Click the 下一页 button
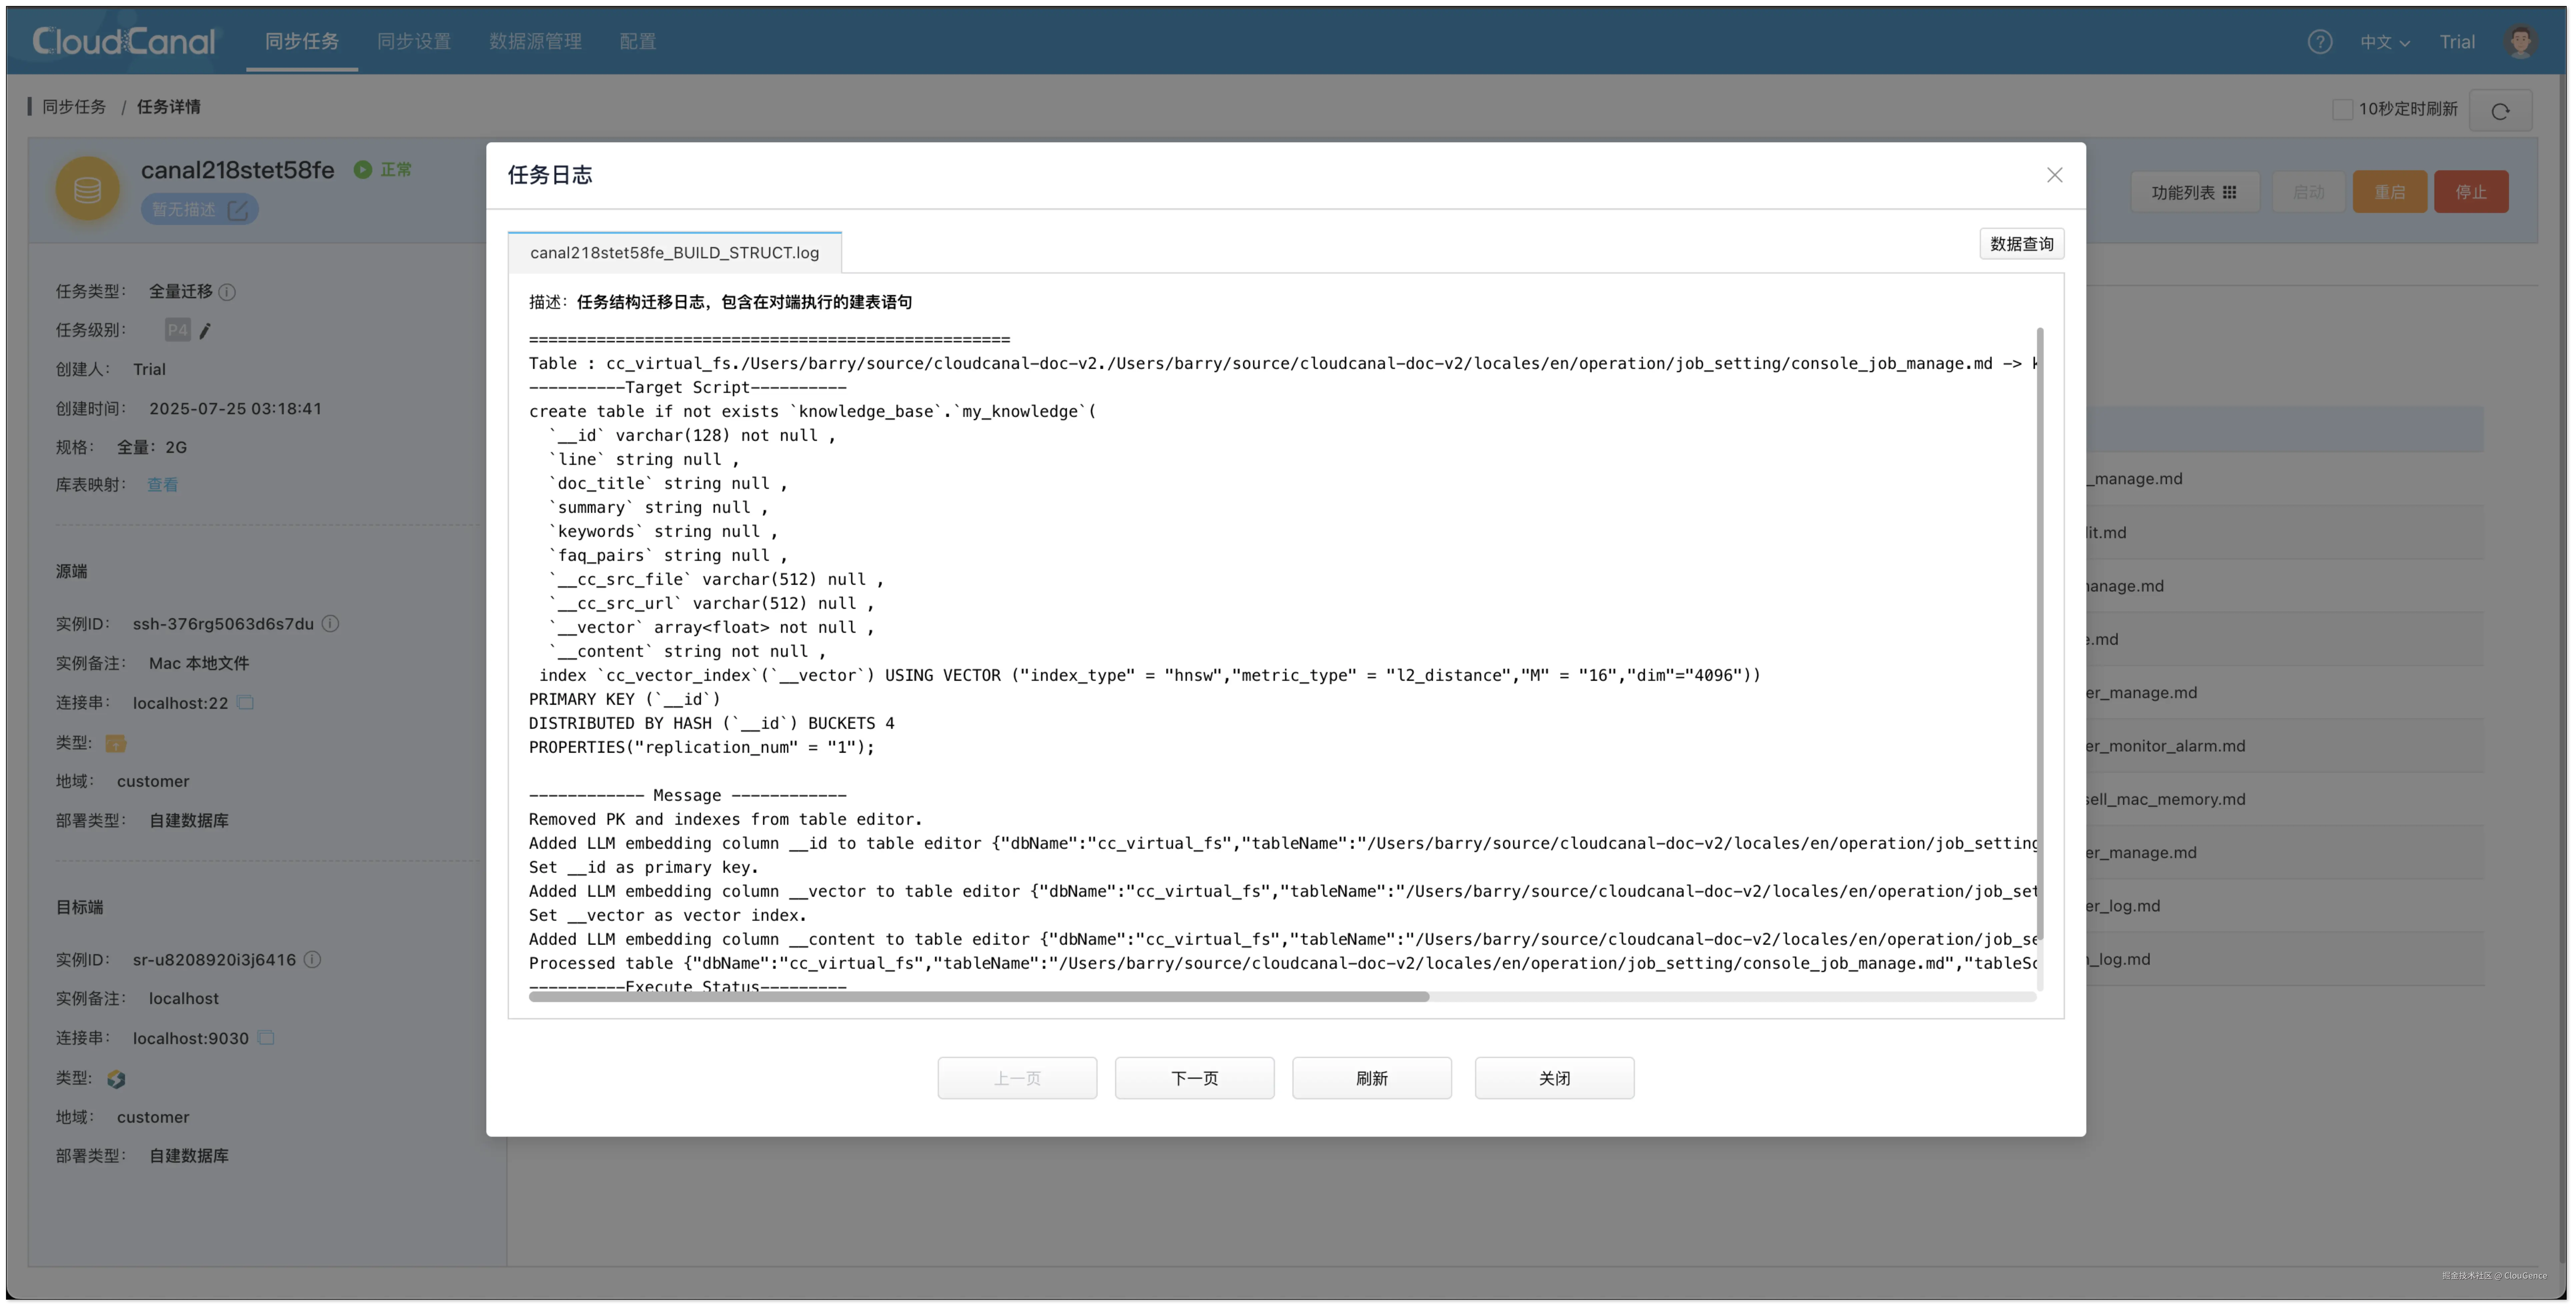Image resolution: width=2576 pixels, height=1309 pixels. click(x=1194, y=1078)
